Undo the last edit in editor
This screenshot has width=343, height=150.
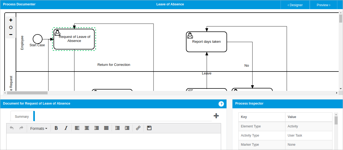[x=12, y=128]
